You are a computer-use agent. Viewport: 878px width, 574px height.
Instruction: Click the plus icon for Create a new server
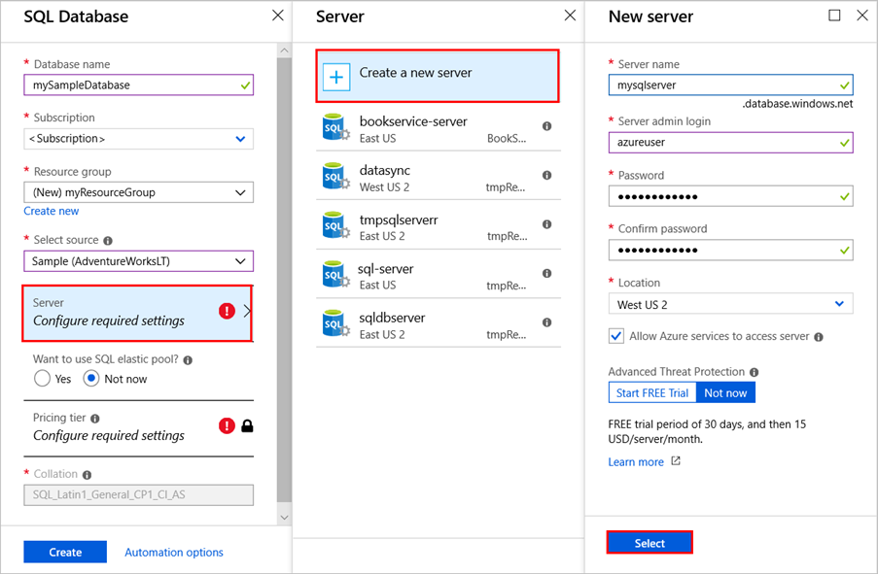(x=336, y=77)
